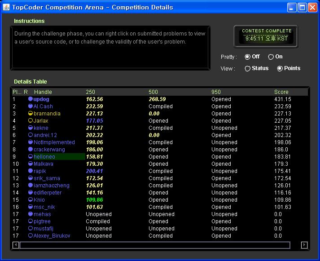Viewport: 320px width, 261px height.
Task: Click the Java icon in the title bar
Action: (6, 7)
